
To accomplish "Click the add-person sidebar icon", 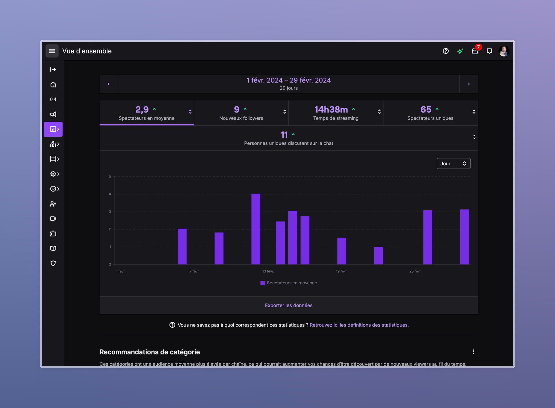I will coord(53,204).
